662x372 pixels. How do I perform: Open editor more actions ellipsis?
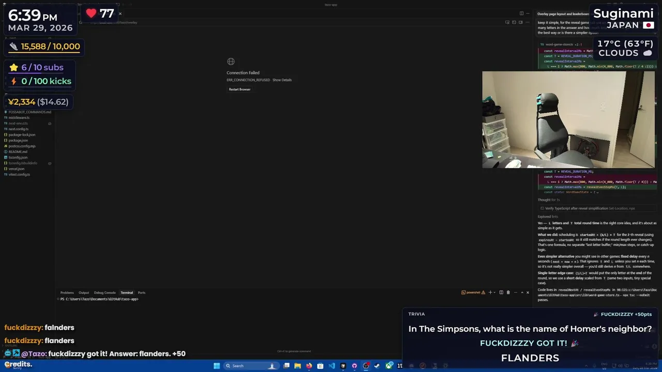(528, 13)
